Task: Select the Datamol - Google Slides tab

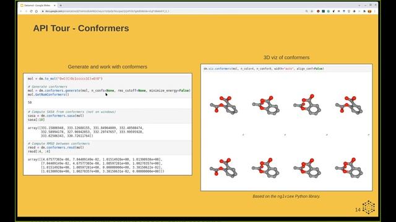Action: pos(38,6)
